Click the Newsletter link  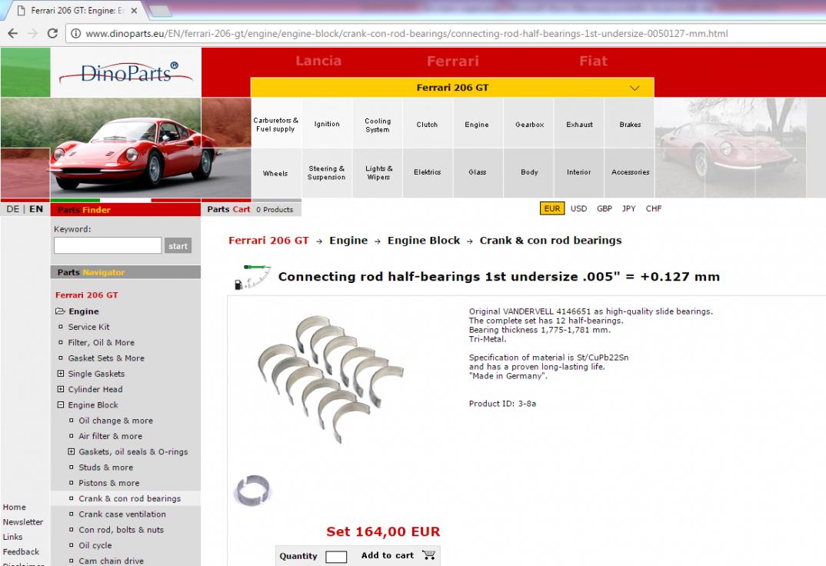22,521
